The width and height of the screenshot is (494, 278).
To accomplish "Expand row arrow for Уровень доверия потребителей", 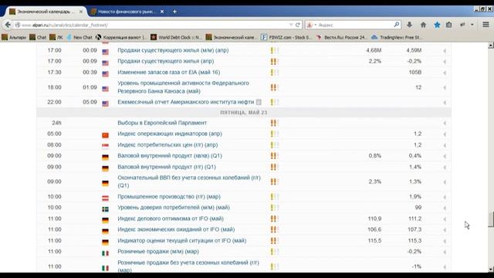I will tap(445, 208).
